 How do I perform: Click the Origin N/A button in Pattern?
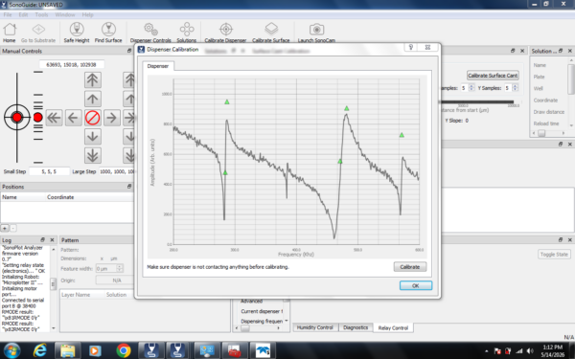pyautogui.click(x=116, y=280)
